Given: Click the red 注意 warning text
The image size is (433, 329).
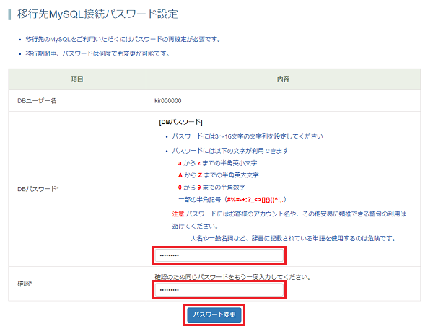Looking at the screenshot, I should click(178, 214).
